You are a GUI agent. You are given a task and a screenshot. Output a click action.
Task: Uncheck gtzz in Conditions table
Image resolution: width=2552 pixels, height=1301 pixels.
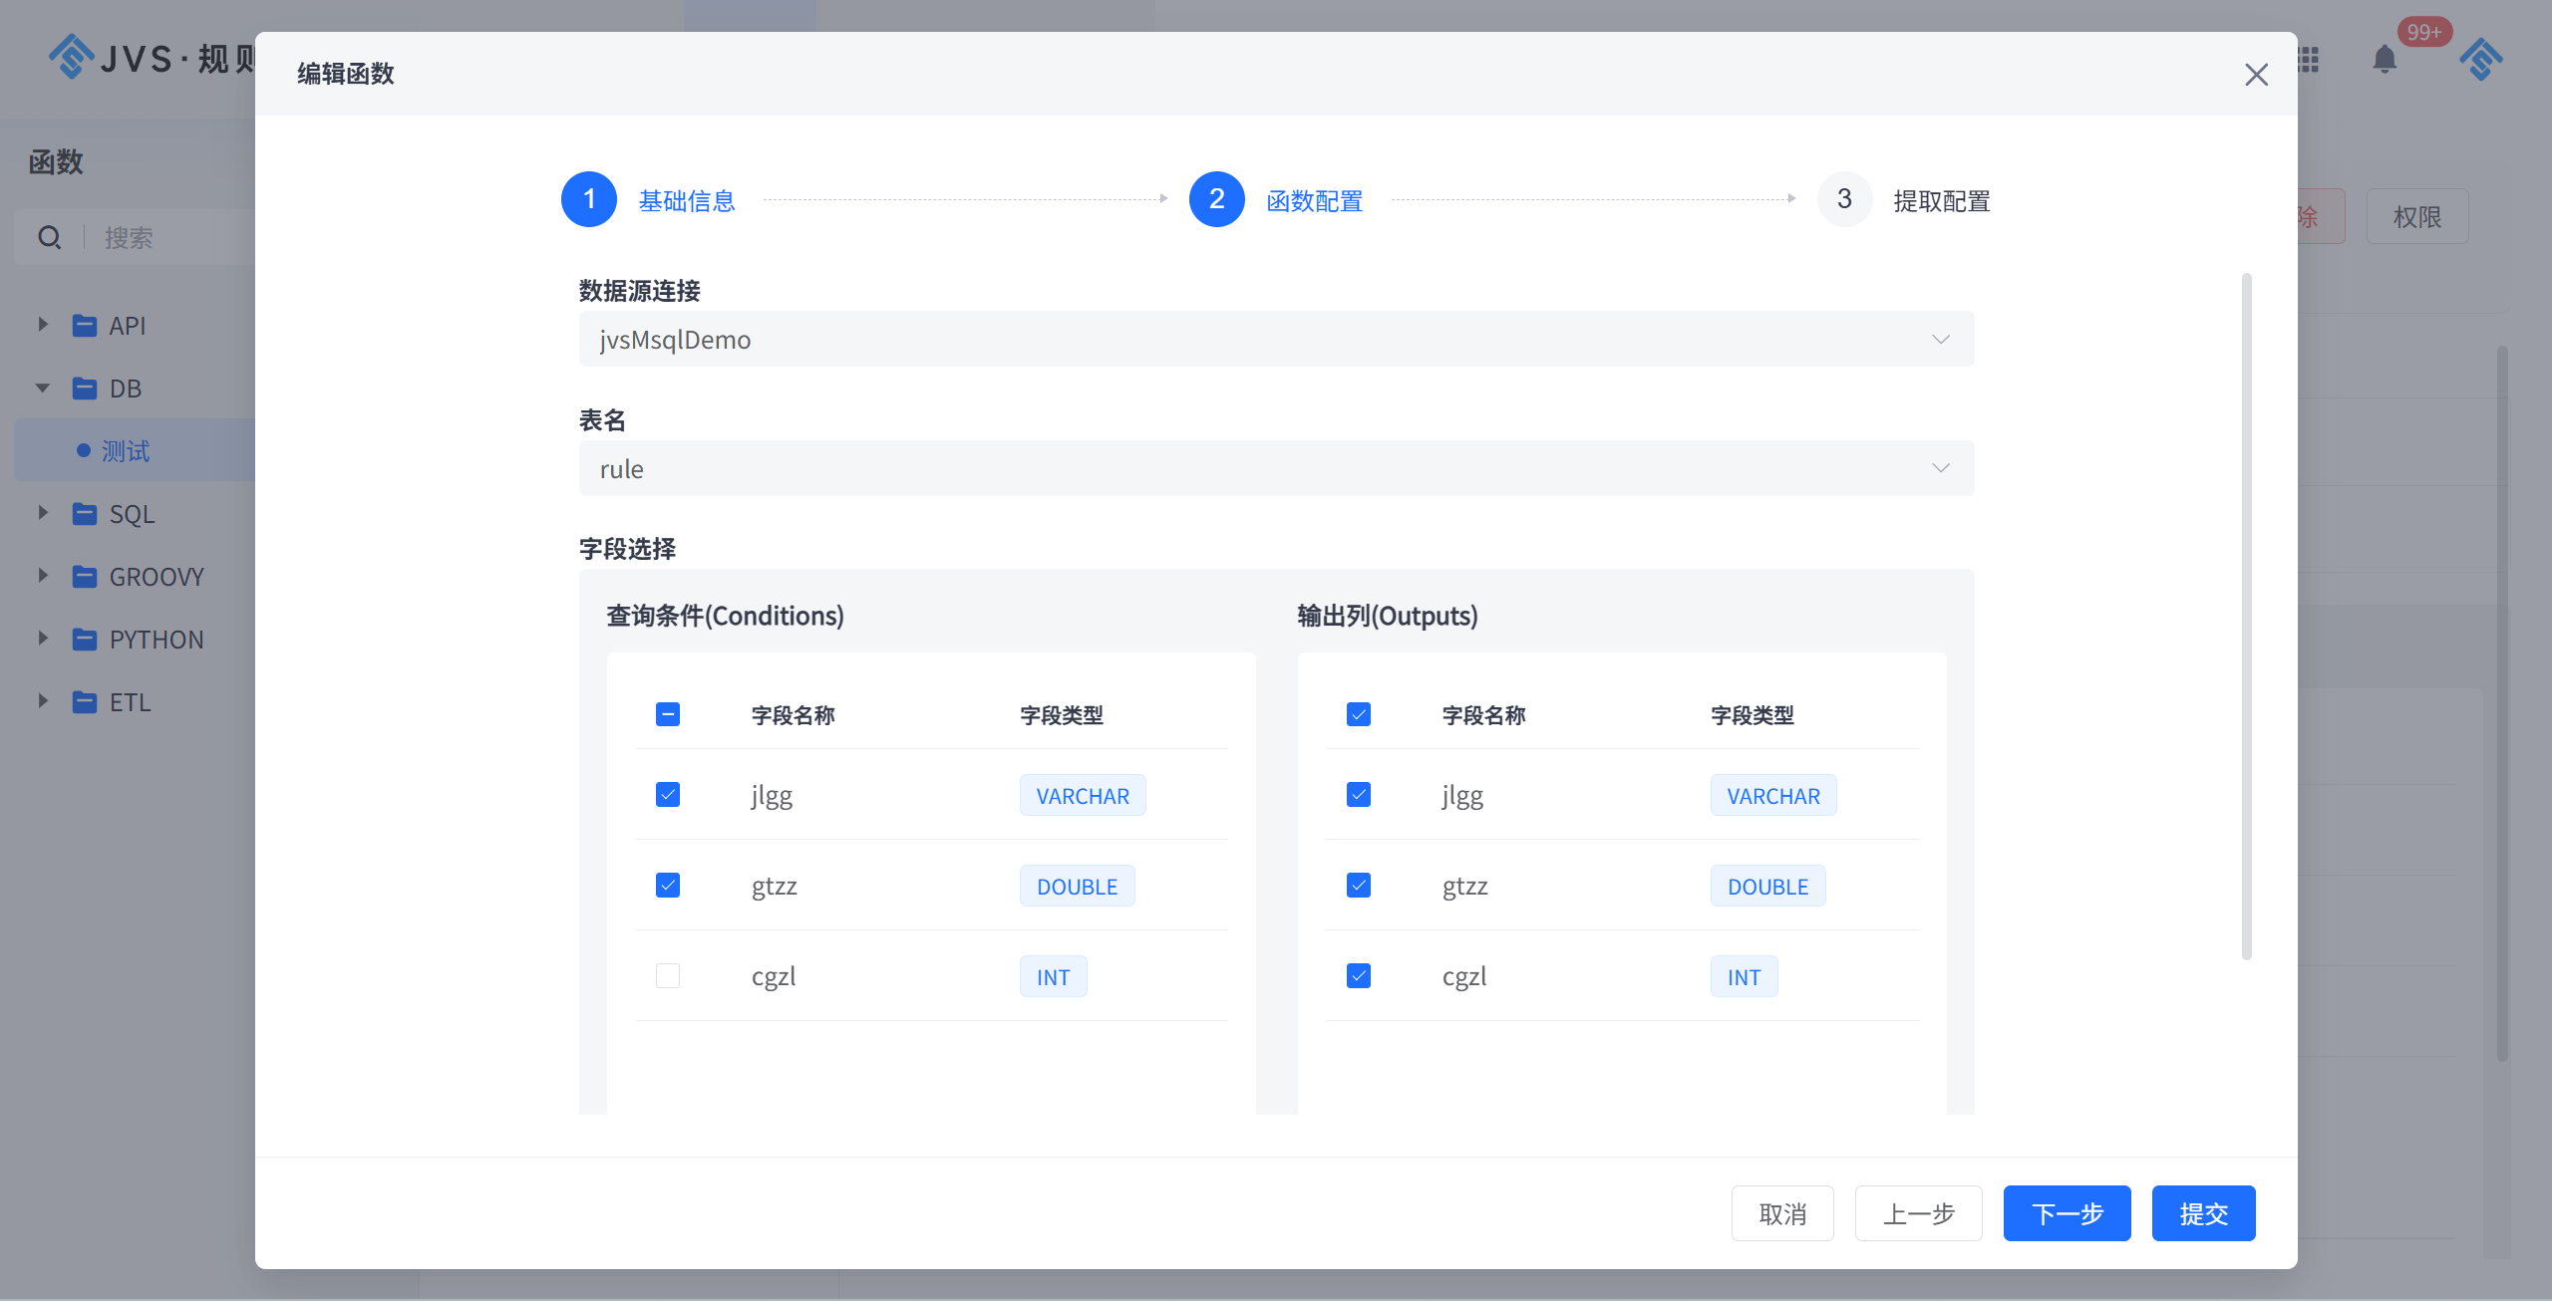tap(668, 885)
